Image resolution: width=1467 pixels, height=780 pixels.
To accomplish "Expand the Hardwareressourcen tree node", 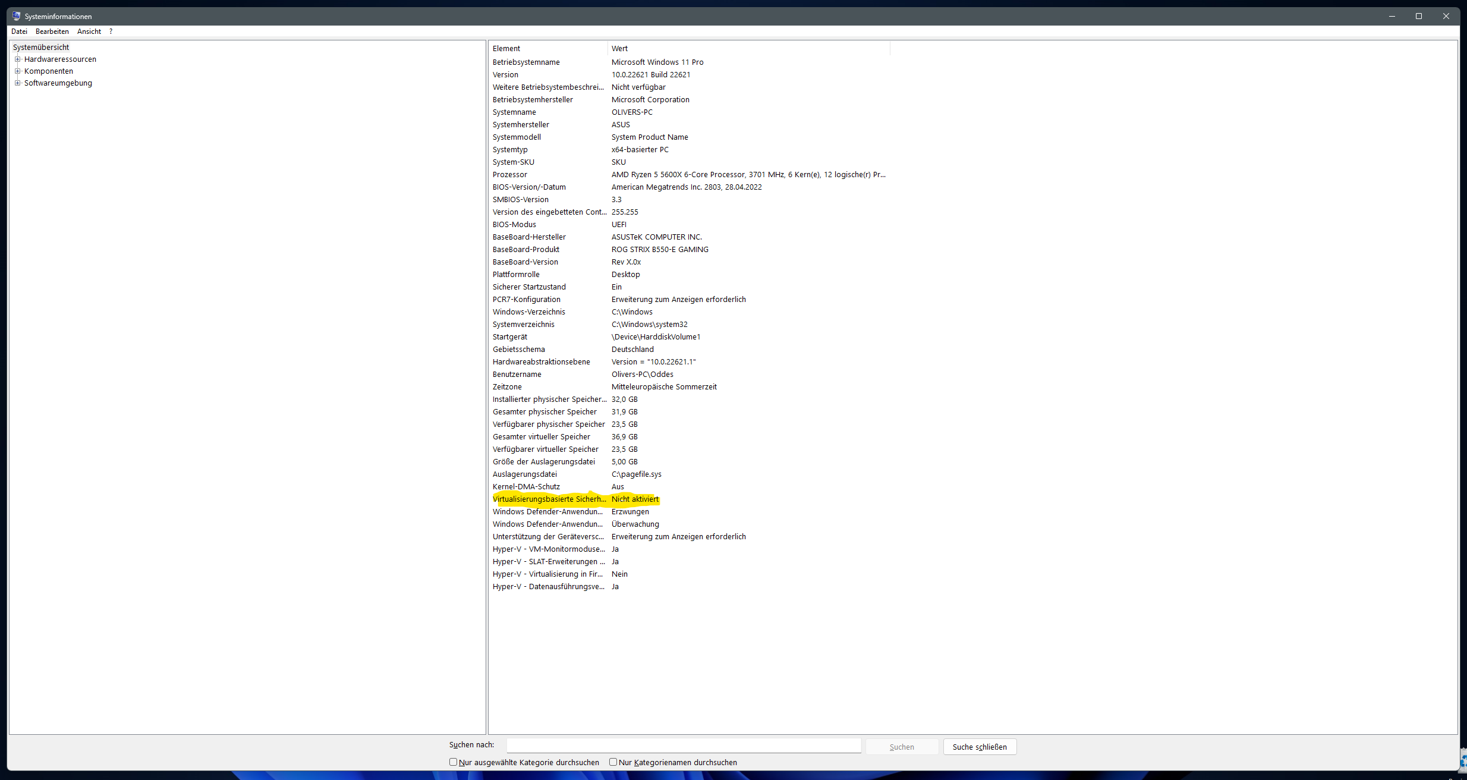I will click(18, 59).
